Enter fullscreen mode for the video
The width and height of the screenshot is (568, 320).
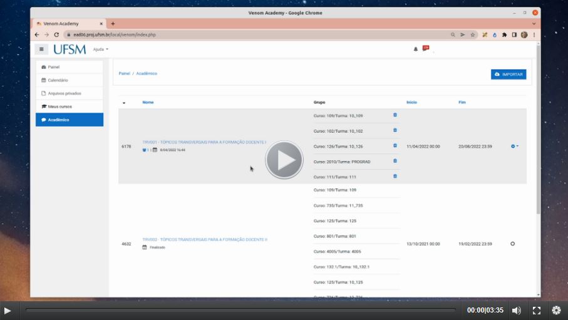[537, 310]
